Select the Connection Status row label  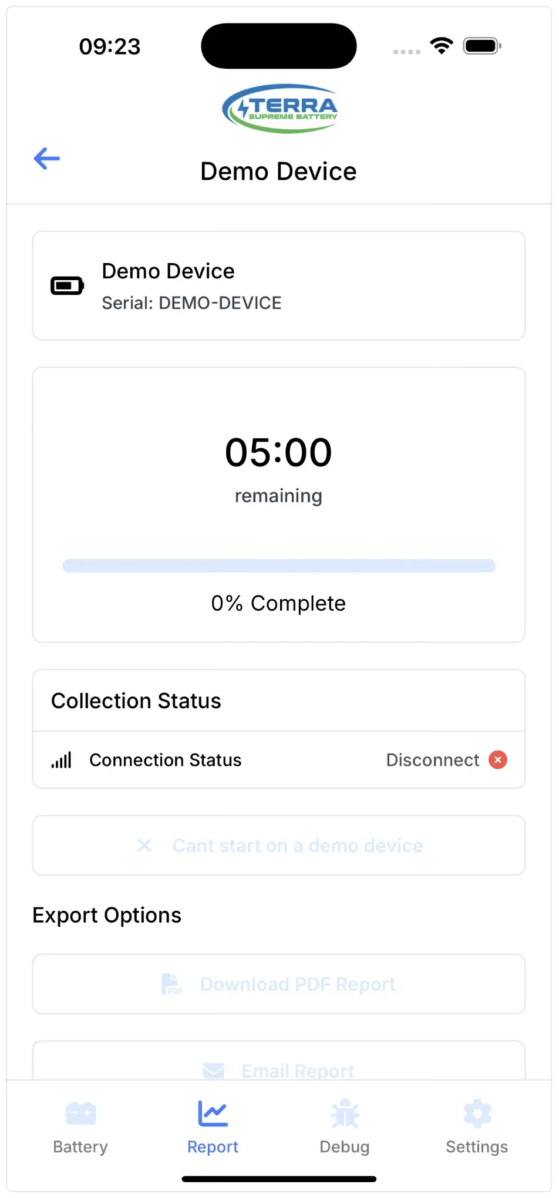click(166, 760)
